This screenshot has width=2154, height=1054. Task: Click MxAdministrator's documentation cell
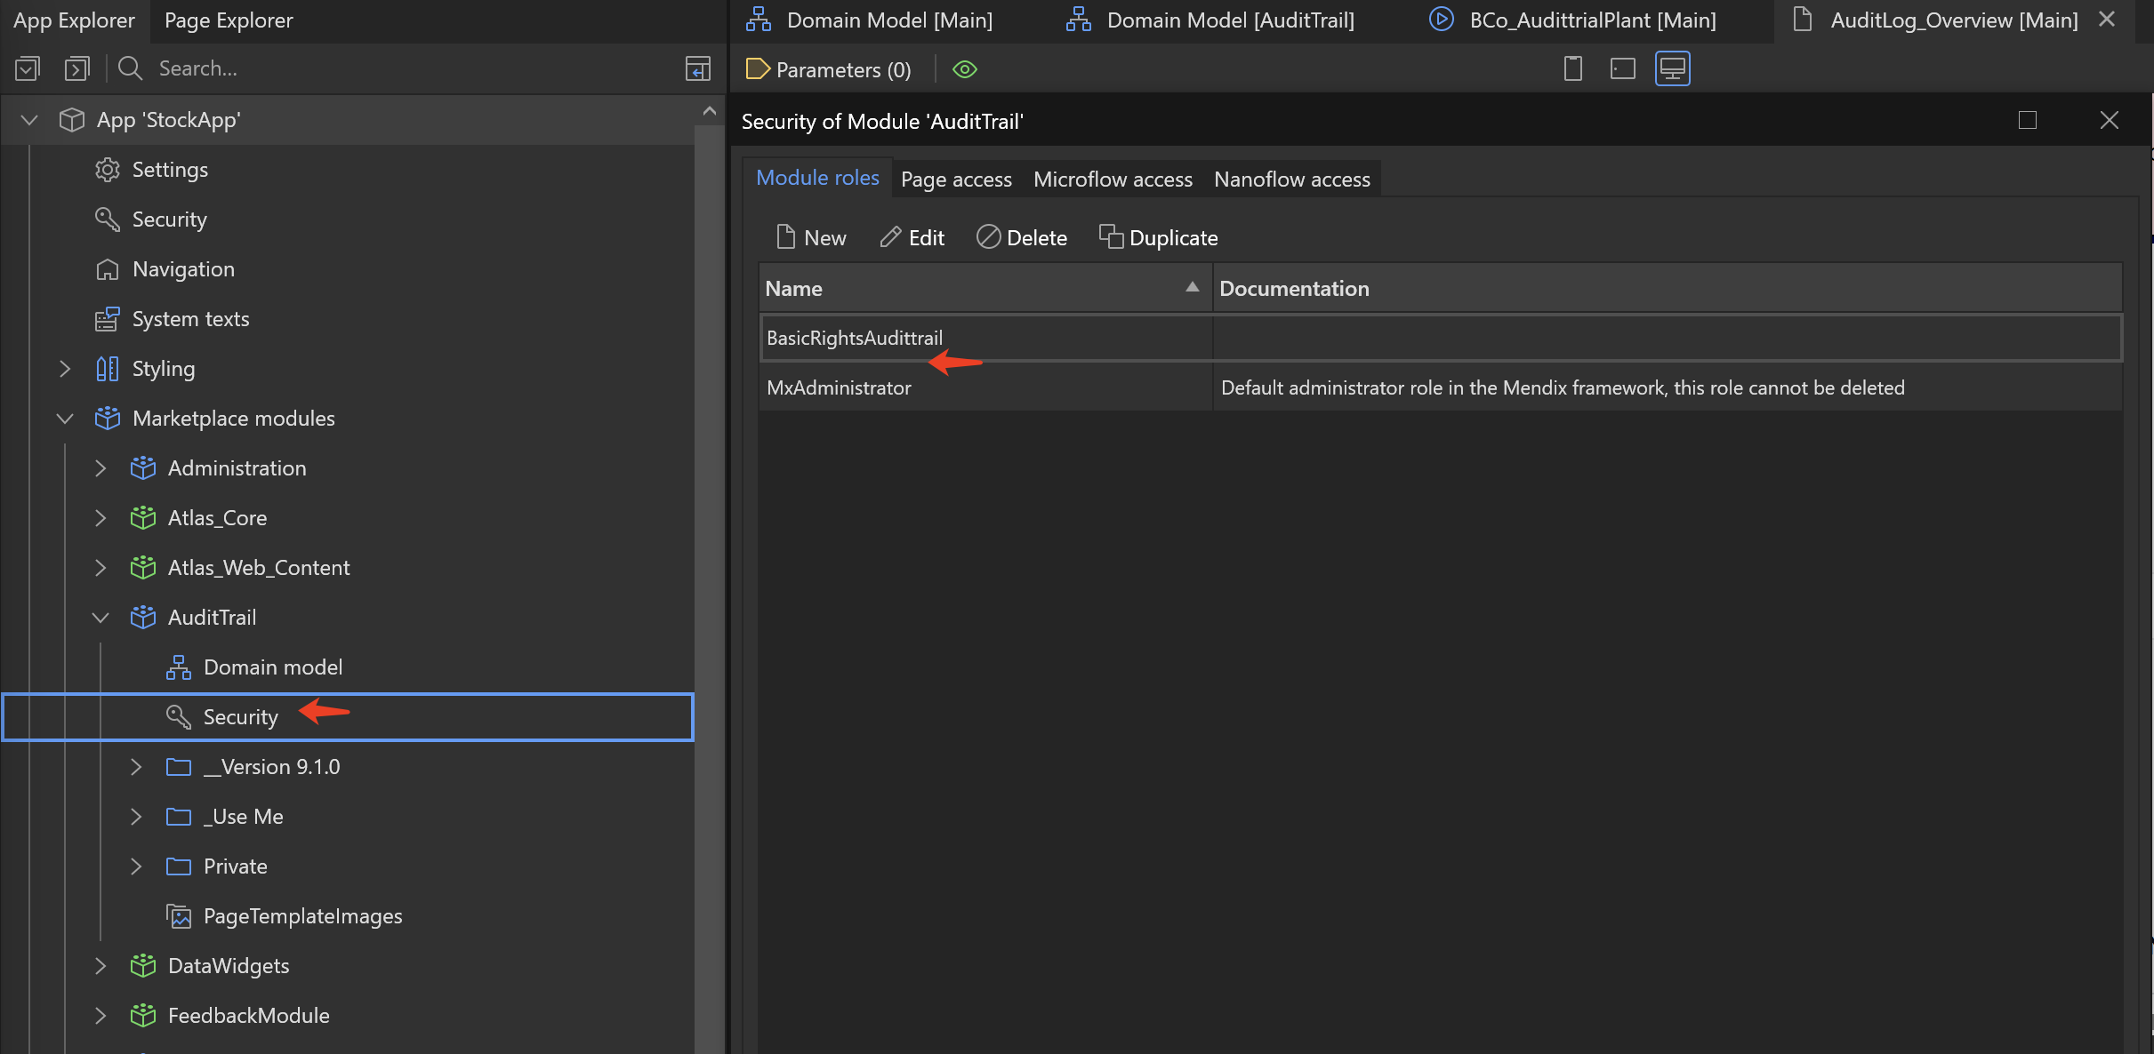pyautogui.click(x=1668, y=387)
